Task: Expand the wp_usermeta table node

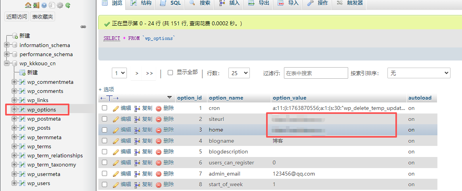Action: pos(14,174)
